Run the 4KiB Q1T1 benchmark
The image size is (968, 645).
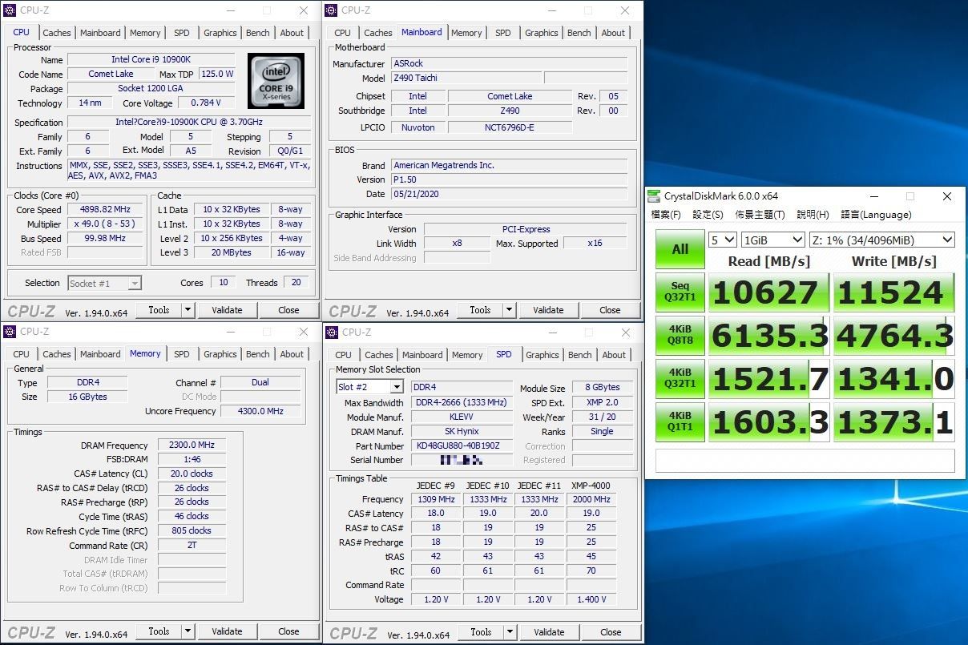(680, 421)
